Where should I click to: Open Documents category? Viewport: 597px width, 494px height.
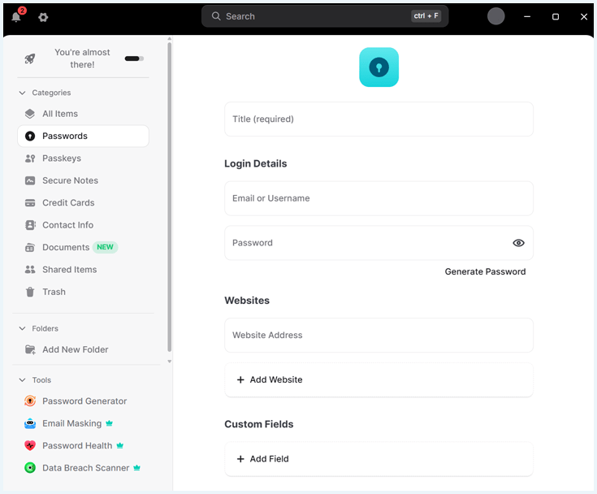(x=83, y=248)
